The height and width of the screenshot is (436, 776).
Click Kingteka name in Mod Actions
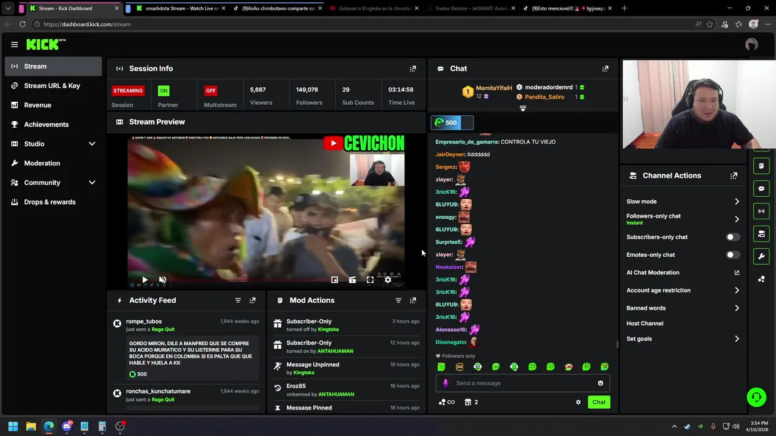pyautogui.click(x=329, y=329)
